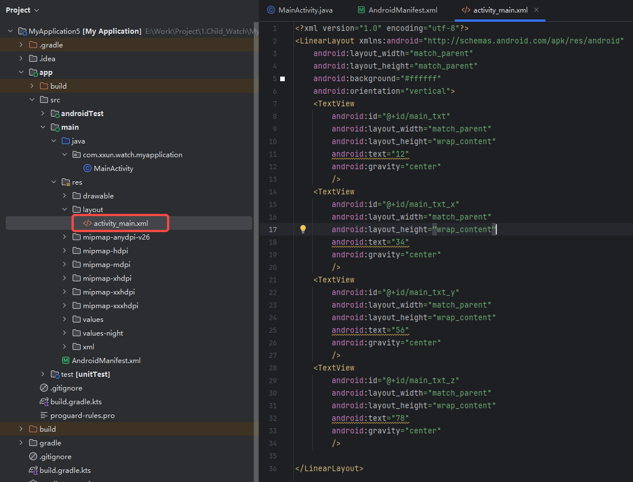This screenshot has width=633, height=482.
Task: Select the root gradle folder
Action: pyautogui.click(x=50, y=443)
